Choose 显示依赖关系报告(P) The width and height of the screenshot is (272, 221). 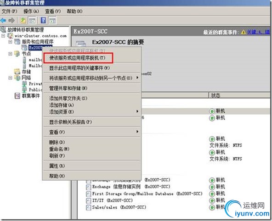[70, 122]
